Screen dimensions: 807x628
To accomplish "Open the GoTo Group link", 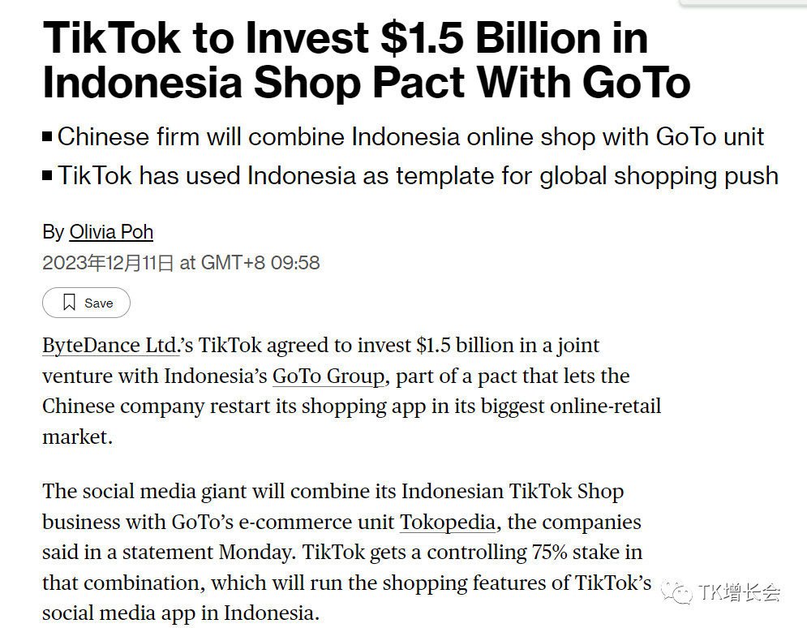I will click(328, 376).
